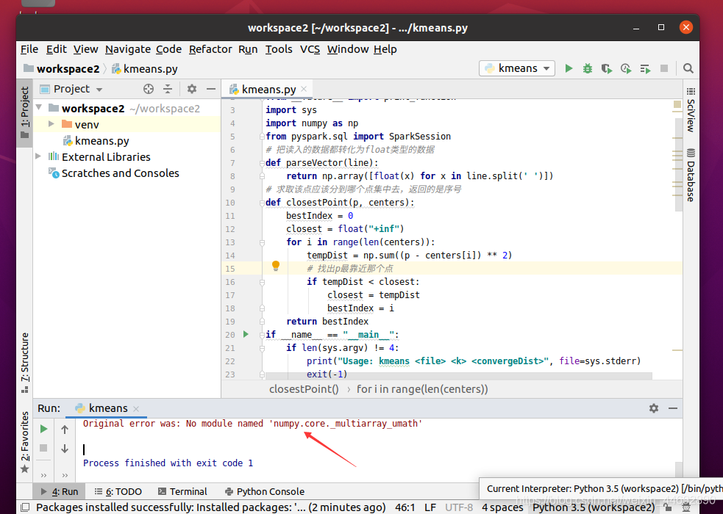
Task: Click the run gutter arrow on line 20
Action: [x=246, y=334]
